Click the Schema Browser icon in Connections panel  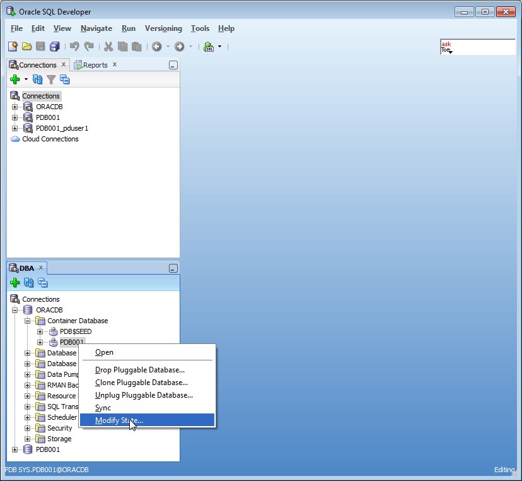(64, 80)
